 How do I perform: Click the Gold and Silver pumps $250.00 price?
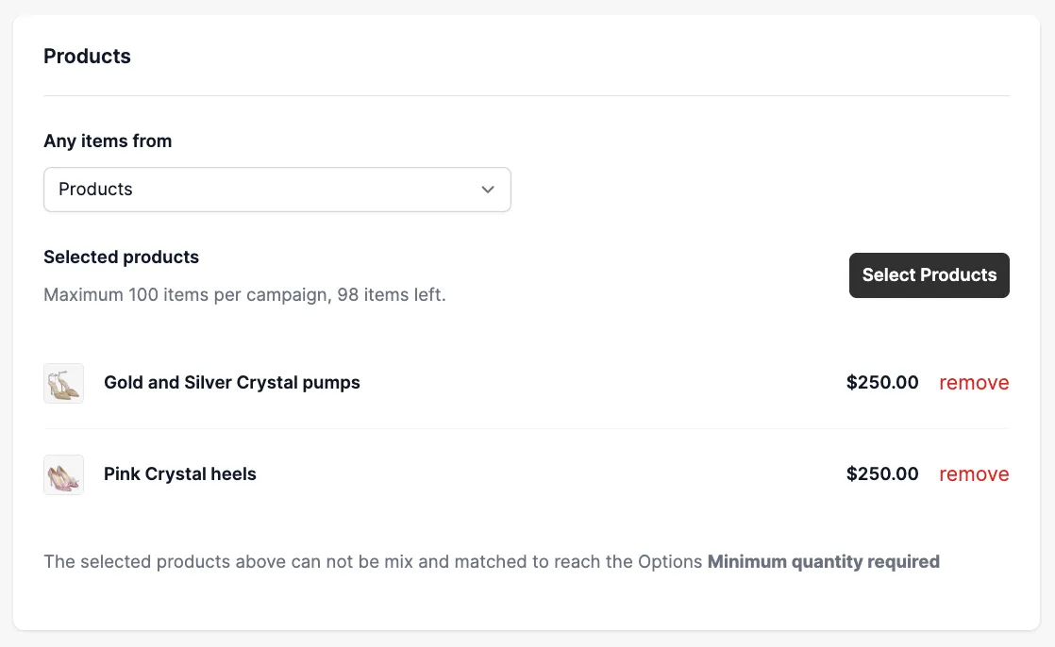pos(882,383)
